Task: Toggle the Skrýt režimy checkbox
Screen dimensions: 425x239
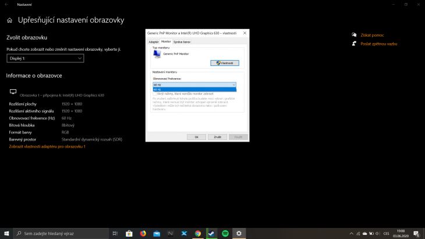Action: 154,94
